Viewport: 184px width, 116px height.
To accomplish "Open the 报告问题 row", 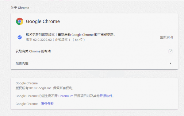I will [94, 64].
